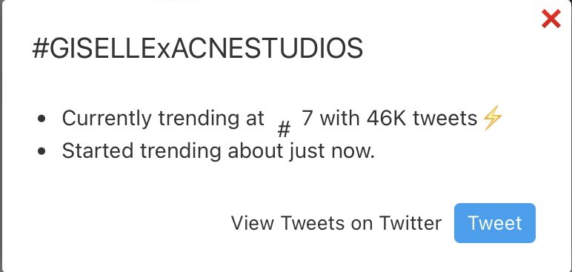
Task: Click the leading # of the hashtag title
Action: click(x=41, y=49)
